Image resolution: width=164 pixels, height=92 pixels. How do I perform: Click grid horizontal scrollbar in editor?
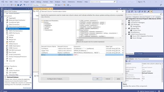(x=67, y=74)
